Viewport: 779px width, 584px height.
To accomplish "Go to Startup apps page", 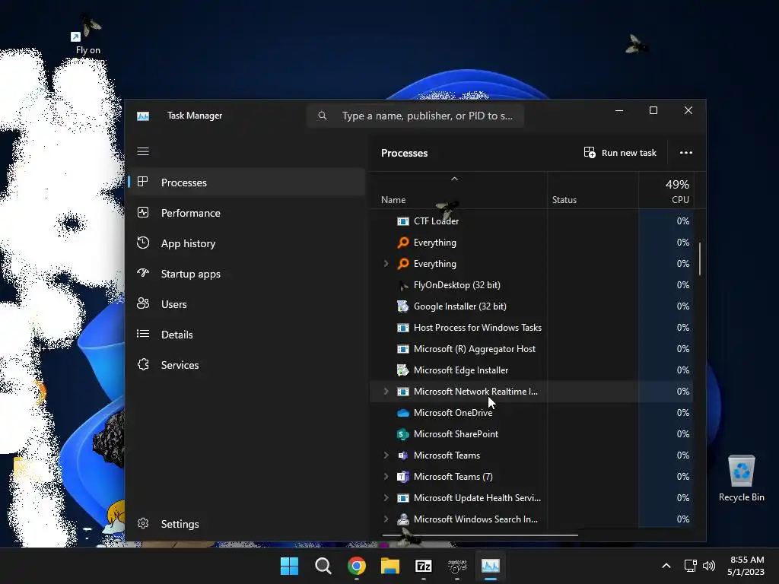I will pos(247,274).
